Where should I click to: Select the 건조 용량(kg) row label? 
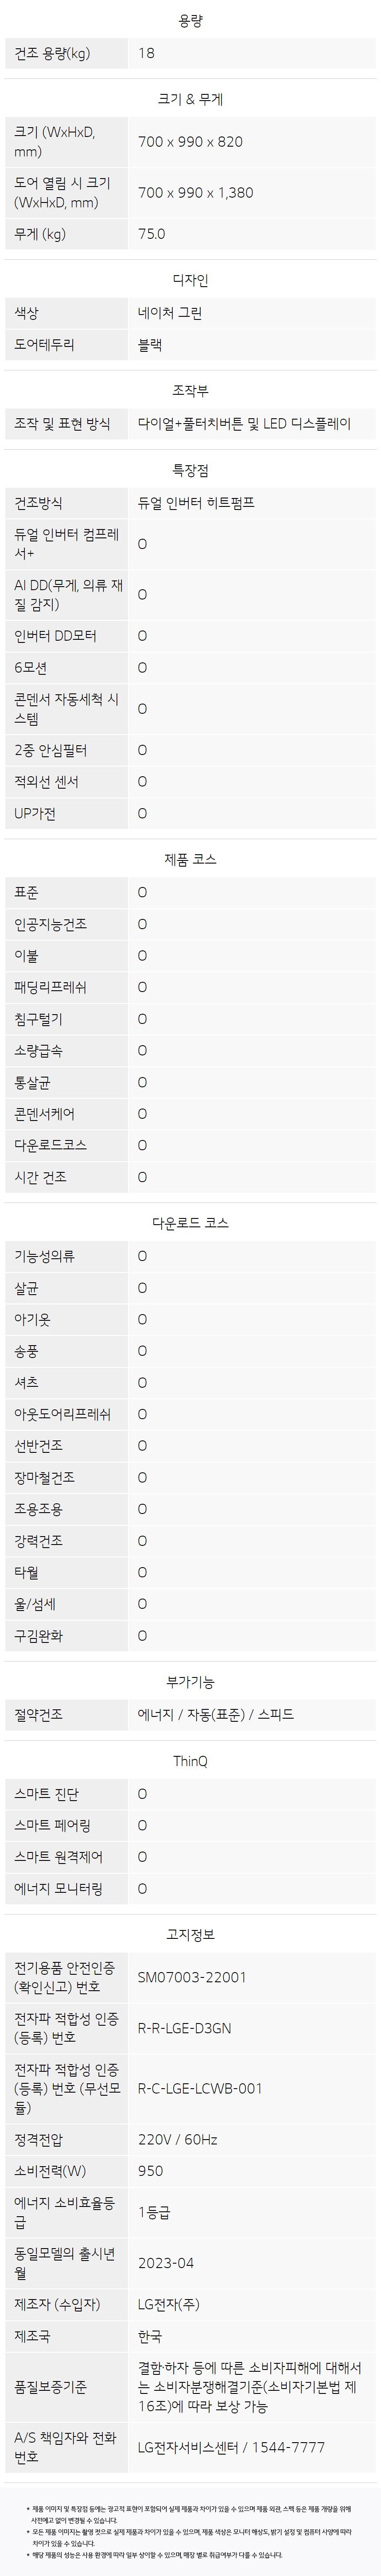(x=52, y=53)
